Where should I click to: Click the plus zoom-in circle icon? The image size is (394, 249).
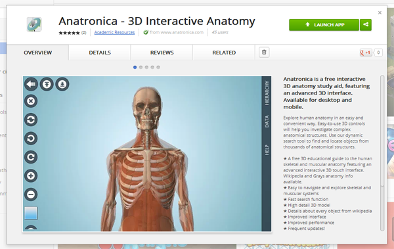click(31, 175)
